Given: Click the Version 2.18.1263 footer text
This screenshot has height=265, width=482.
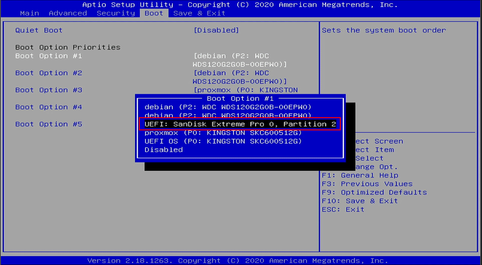Looking at the screenshot, I should [x=238, y=261].
